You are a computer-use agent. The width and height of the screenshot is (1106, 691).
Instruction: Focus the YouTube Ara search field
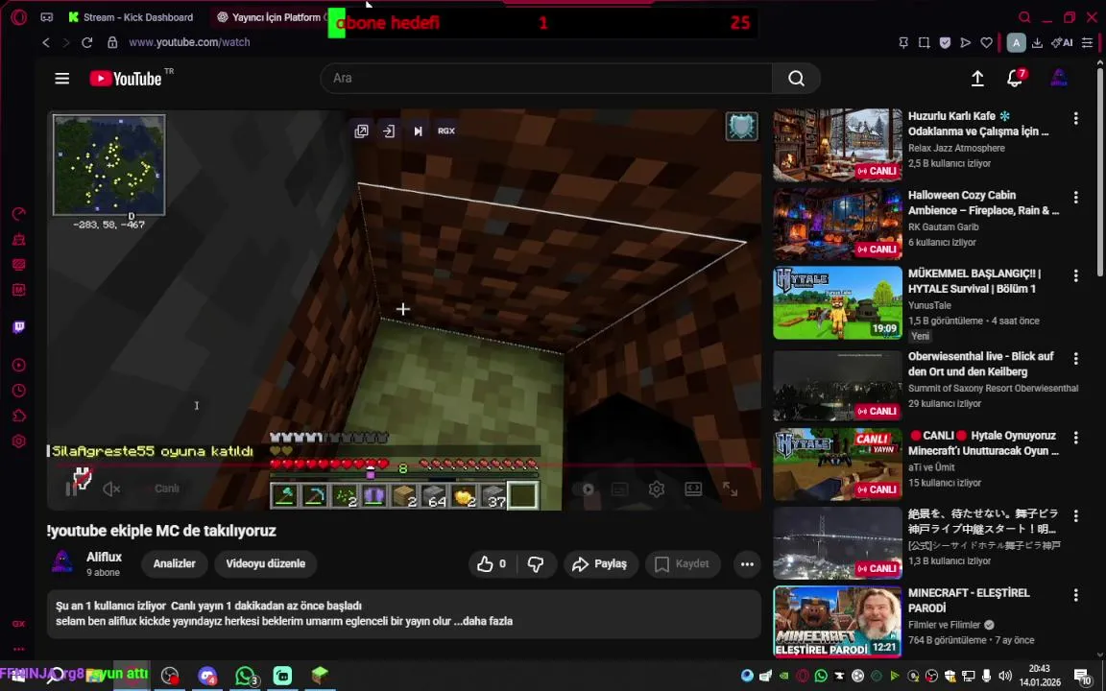tap(546, 79)
